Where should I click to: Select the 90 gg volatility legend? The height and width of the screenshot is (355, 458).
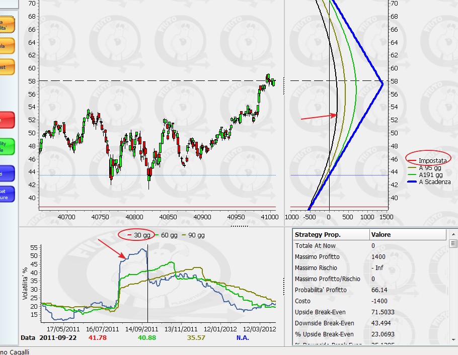(193, 235)
